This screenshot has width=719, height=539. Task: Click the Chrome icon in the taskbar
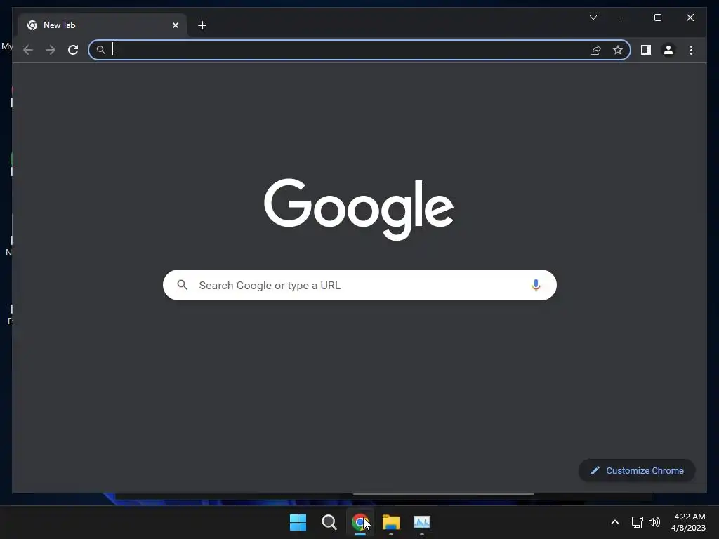pyautogui.click(x=360, y=522)
